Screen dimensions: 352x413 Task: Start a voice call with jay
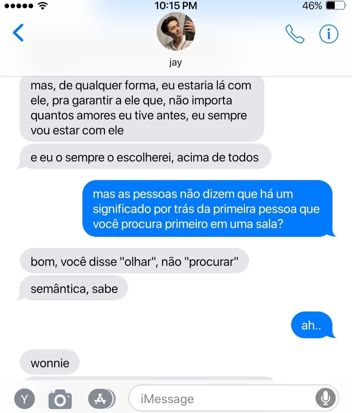pos(295,34)
